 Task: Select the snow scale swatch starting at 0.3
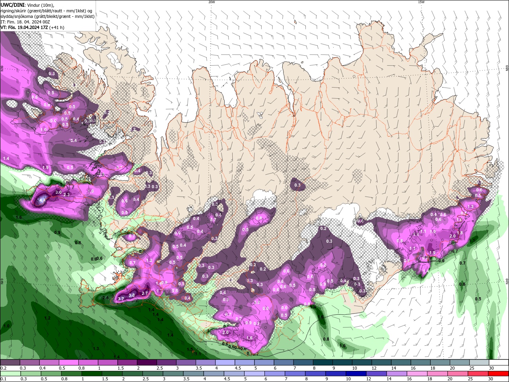pos(29,363)
